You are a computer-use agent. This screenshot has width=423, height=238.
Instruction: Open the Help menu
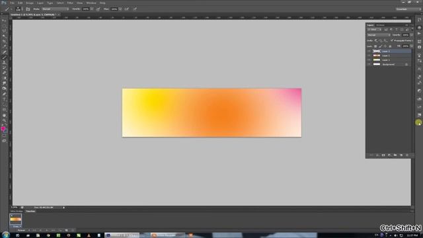tap(102, 3)
